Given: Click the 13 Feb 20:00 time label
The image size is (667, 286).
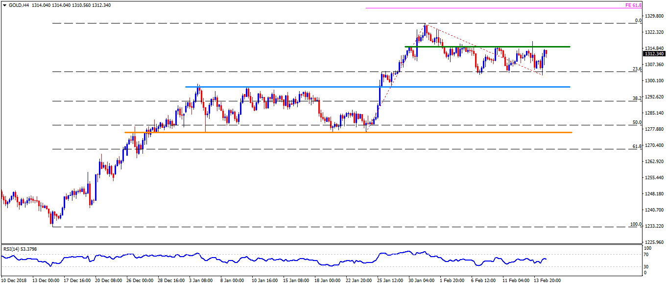Looking at the screenshot, I should pyautogui.click(x=547, y=281).
